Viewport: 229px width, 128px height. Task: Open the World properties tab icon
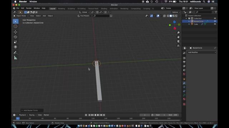[x=184, y=74]
